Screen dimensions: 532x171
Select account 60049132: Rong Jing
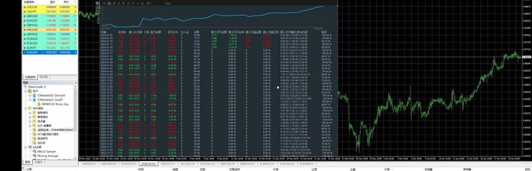52,104
